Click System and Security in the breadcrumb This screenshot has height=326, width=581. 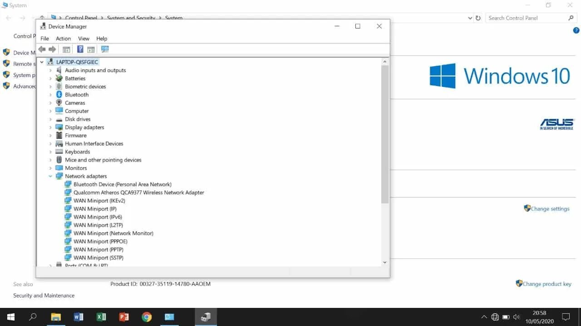pyautogui.click(x=131, y=18)
